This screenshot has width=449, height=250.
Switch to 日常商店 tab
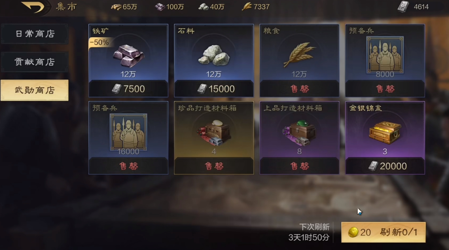pyautogui.click(x=35, y=34)
